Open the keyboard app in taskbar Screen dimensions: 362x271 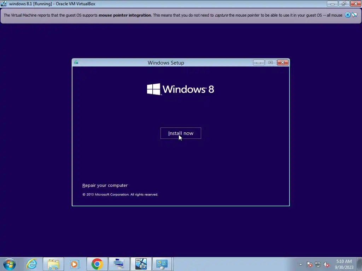[119, 264]
